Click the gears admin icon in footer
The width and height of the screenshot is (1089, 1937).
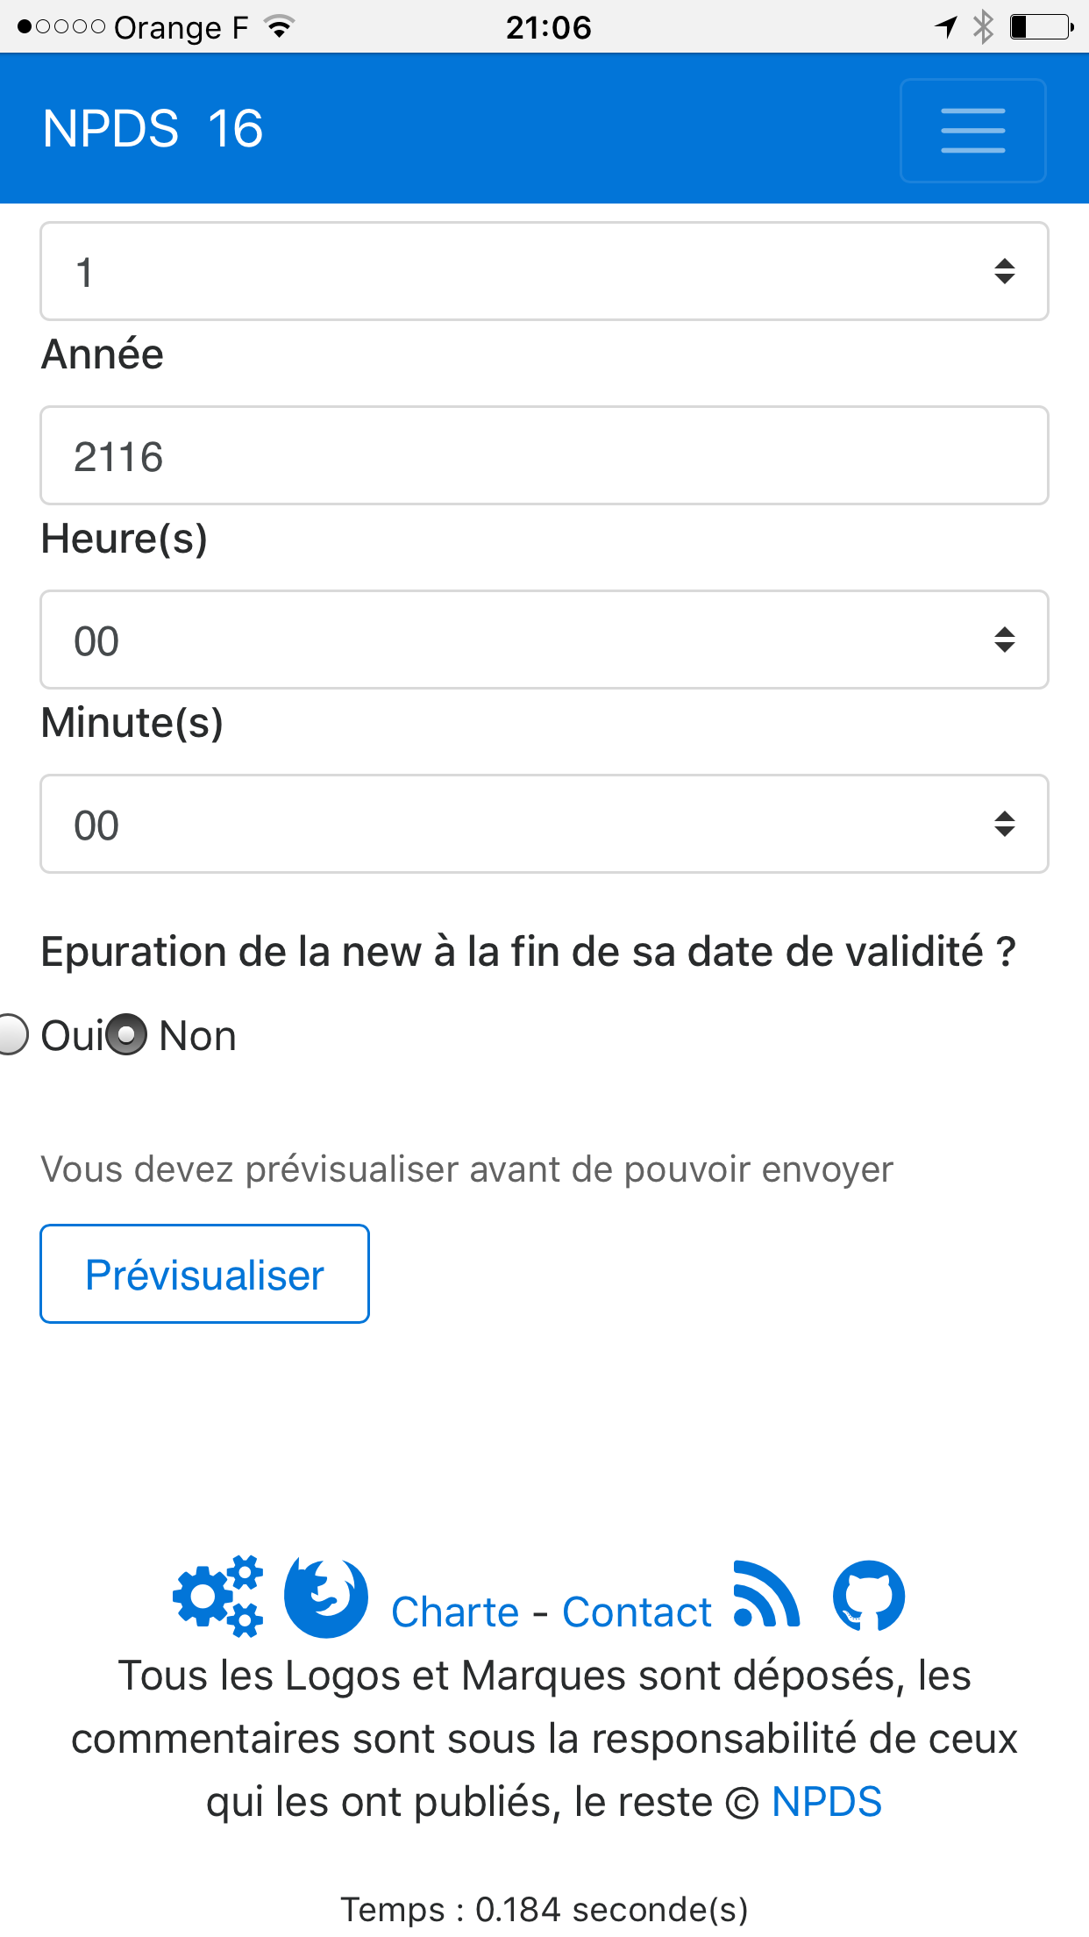coord(218,1597)
